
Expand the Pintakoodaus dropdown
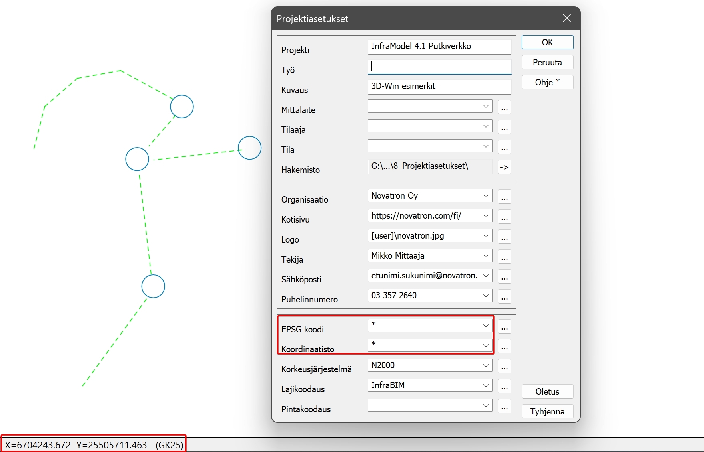[486, 405]
